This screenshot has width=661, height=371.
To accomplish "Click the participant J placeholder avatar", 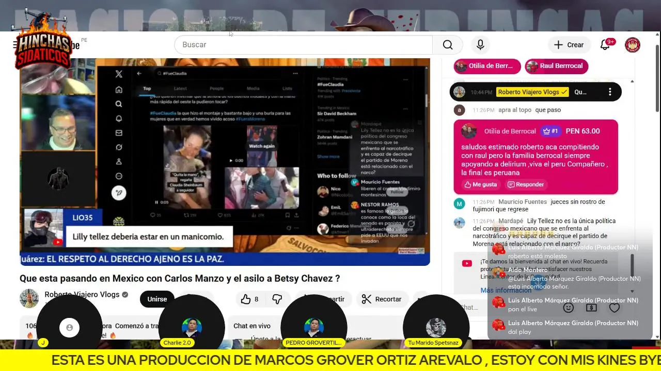I will coord(69,327).
